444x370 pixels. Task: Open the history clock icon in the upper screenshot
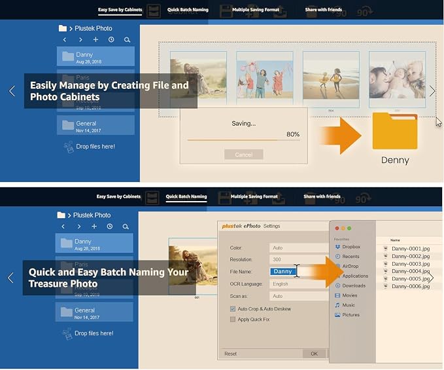111,39
